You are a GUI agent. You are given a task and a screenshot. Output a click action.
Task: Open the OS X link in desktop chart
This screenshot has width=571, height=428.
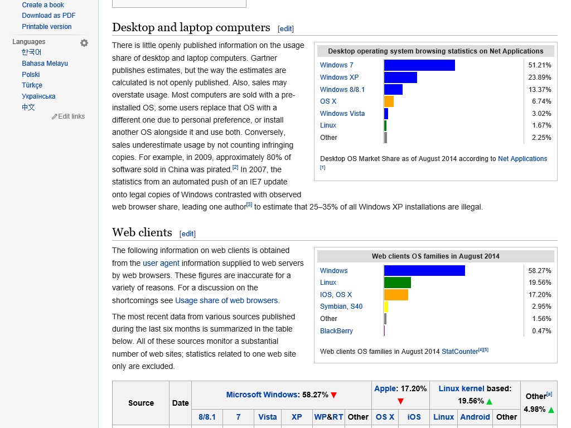pos(328,101)
